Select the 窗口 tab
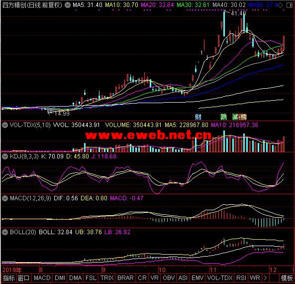The width and height of the screenshot is (295, 284). pos(23,278)
